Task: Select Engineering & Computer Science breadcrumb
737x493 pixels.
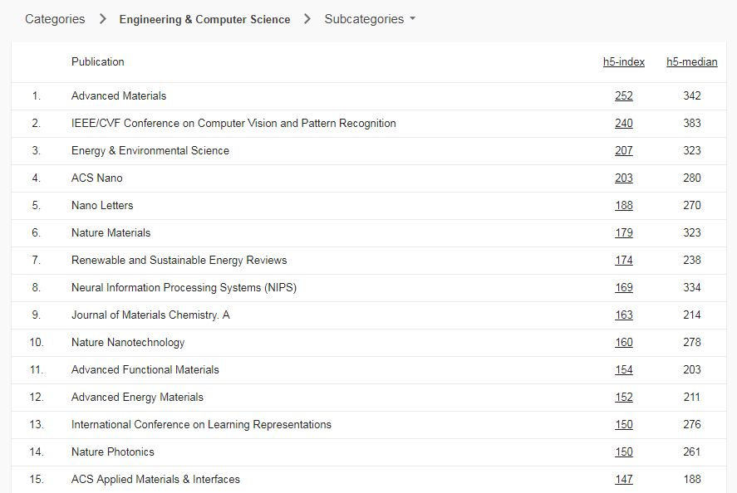Action: pos(204,19)
